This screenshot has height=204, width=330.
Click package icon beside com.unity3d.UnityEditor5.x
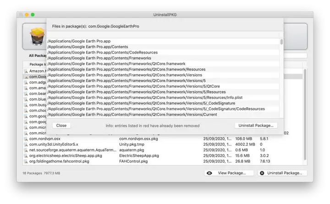pyautogui.click(x=26, y=144)
